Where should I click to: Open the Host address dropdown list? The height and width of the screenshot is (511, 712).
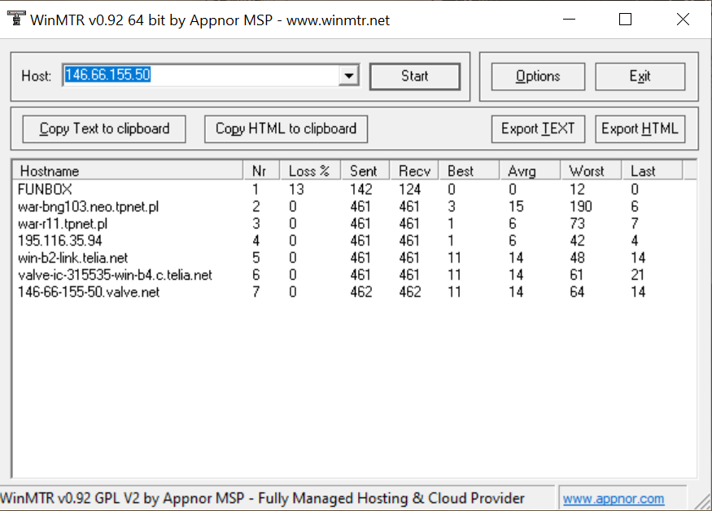[349, 76]
